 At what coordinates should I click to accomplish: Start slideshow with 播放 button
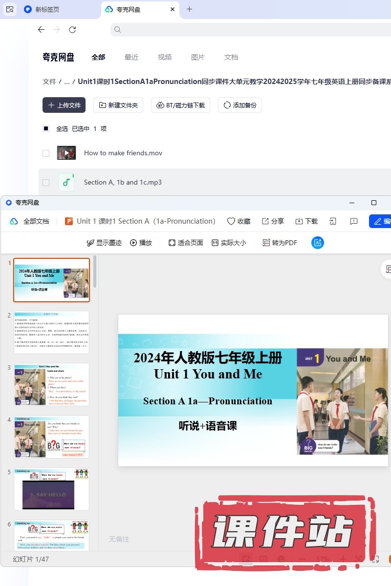133,243
